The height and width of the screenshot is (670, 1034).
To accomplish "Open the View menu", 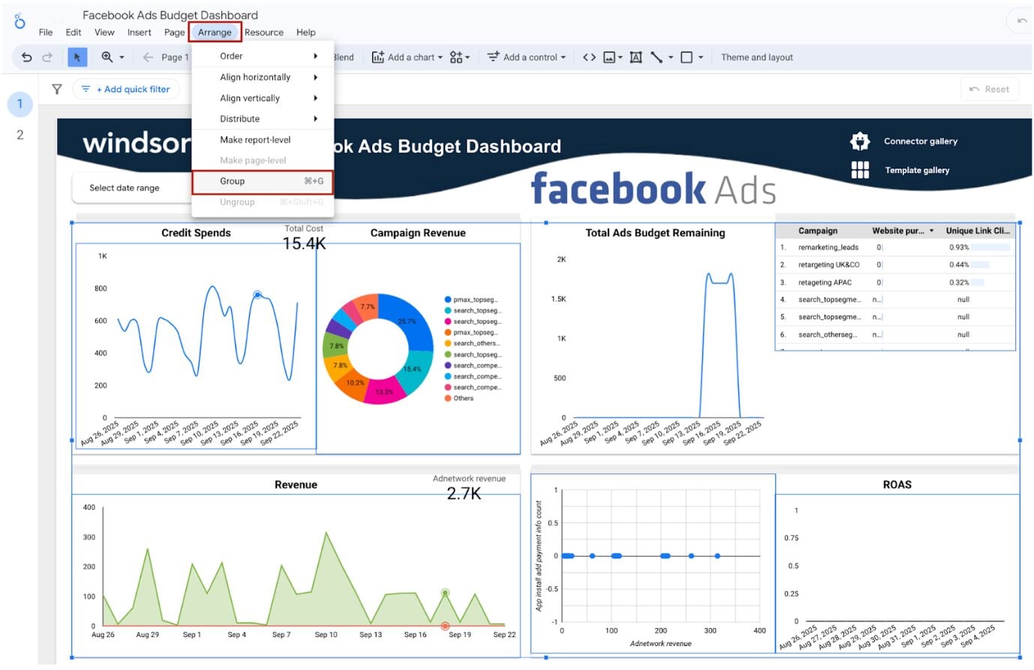I will (x=104, y=32).
